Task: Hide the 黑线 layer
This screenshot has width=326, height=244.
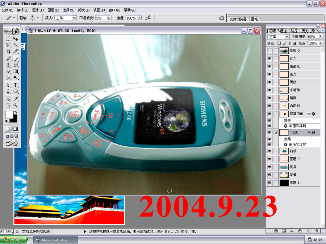Action: coord(269,82)
